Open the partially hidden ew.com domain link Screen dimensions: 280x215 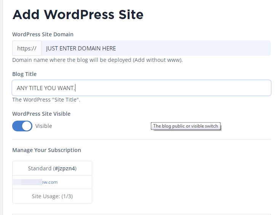[35, 182]
